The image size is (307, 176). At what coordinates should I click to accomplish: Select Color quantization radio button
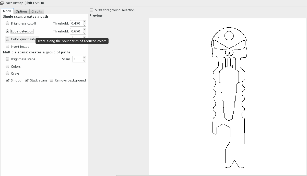coord(7,39)
